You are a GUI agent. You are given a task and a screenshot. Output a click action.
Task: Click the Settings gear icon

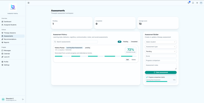tap(2, 65)
